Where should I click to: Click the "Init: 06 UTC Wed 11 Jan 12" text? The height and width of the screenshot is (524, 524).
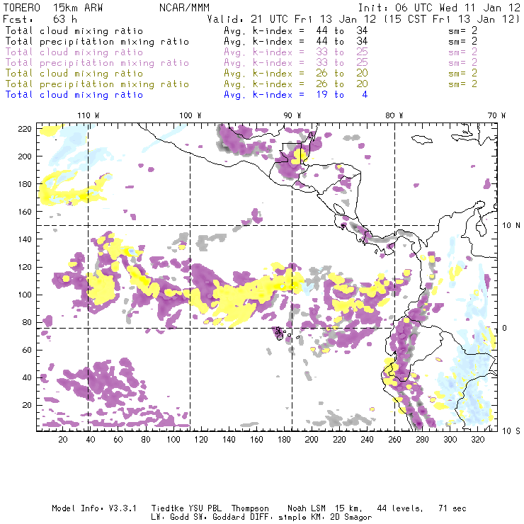(439, 8)
